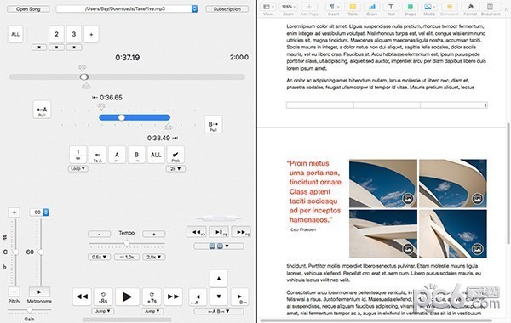Jump forward 7 seconds button

[152, 297]
